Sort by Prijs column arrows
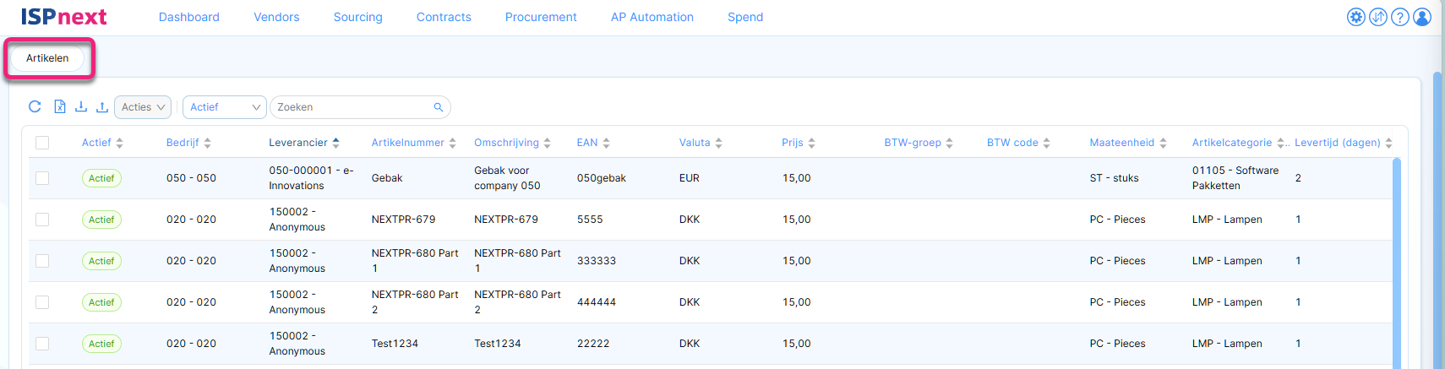The height and width of the screenshot is (369, 1445). [811, 143]
